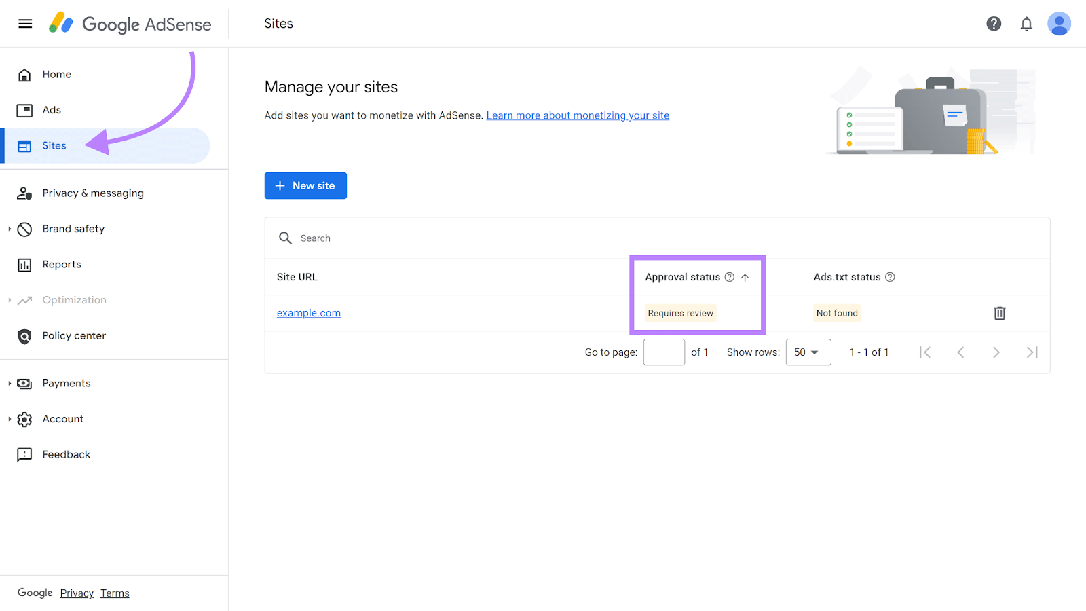
Task: Delete example.com using the trash icon
Action: point(999,313)
